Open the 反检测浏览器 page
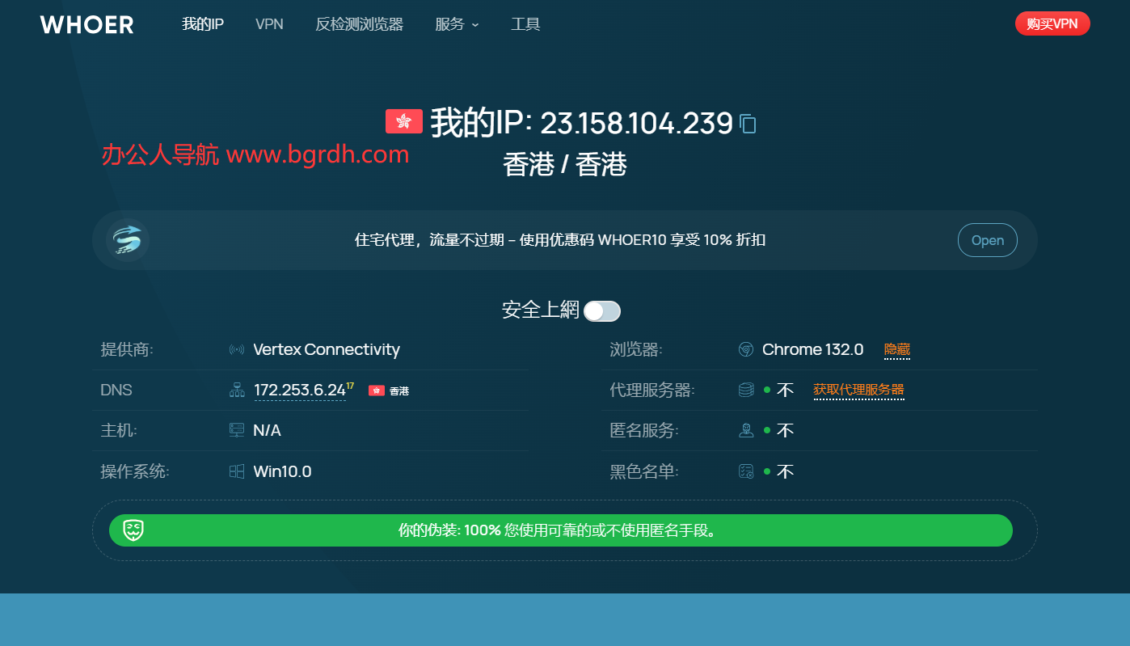Viewport: 1130px width, 646px height. 359,24
